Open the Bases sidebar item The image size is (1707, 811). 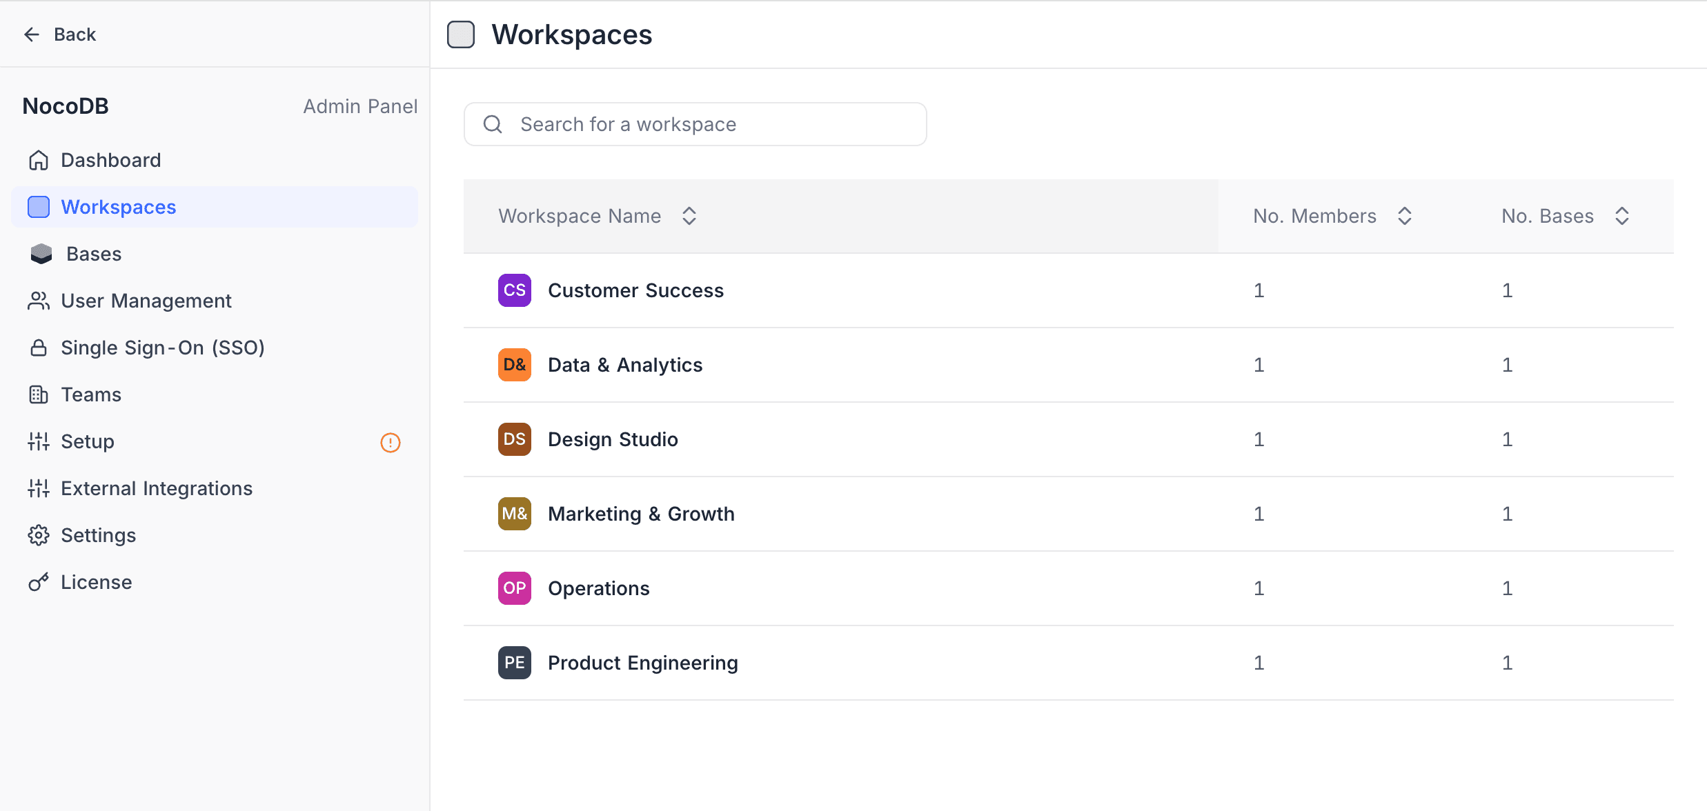[94, 254]
